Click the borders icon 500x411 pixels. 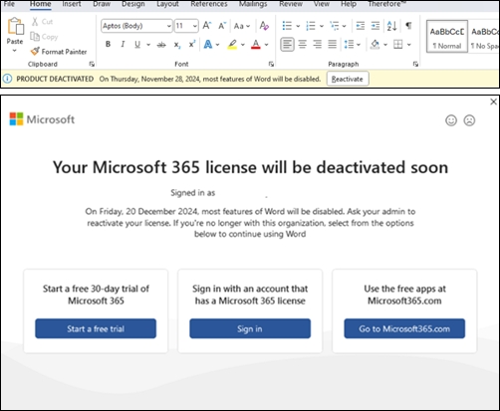click(398, 44)
